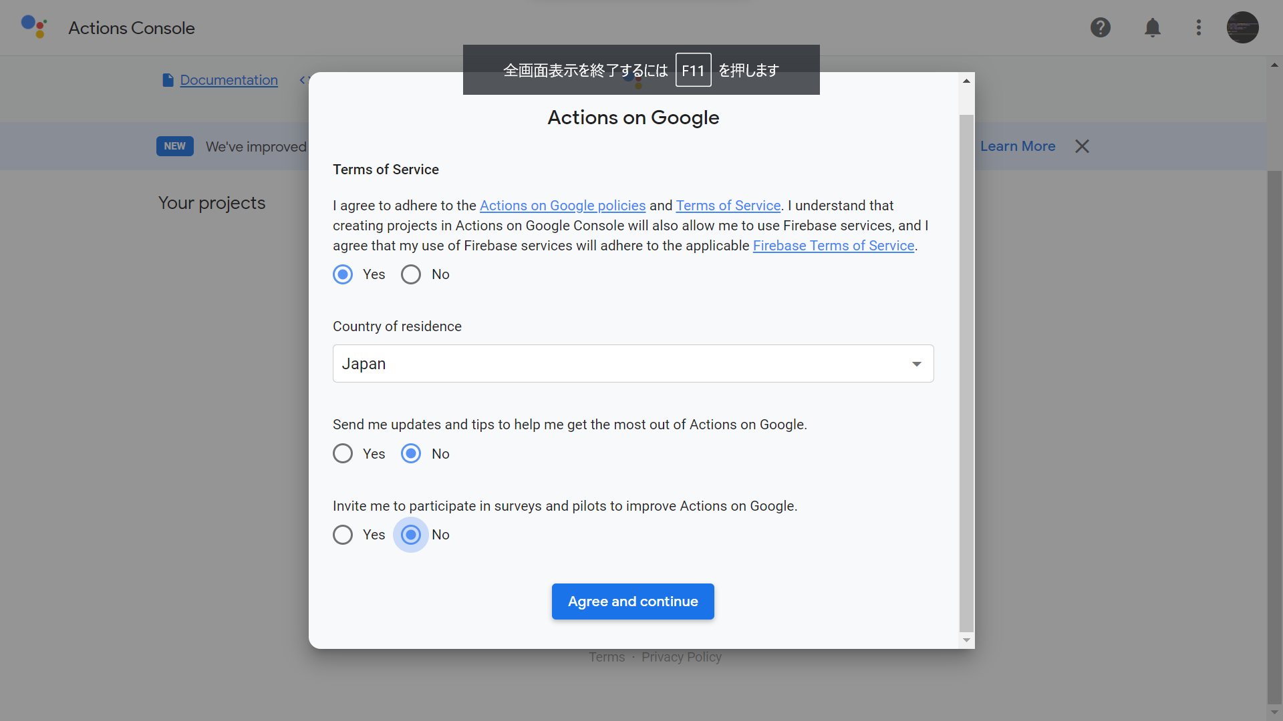This screenshot has height=721, width=1283.
Task: Open the Firebase Terms of Service link
Action: (833, 246)
